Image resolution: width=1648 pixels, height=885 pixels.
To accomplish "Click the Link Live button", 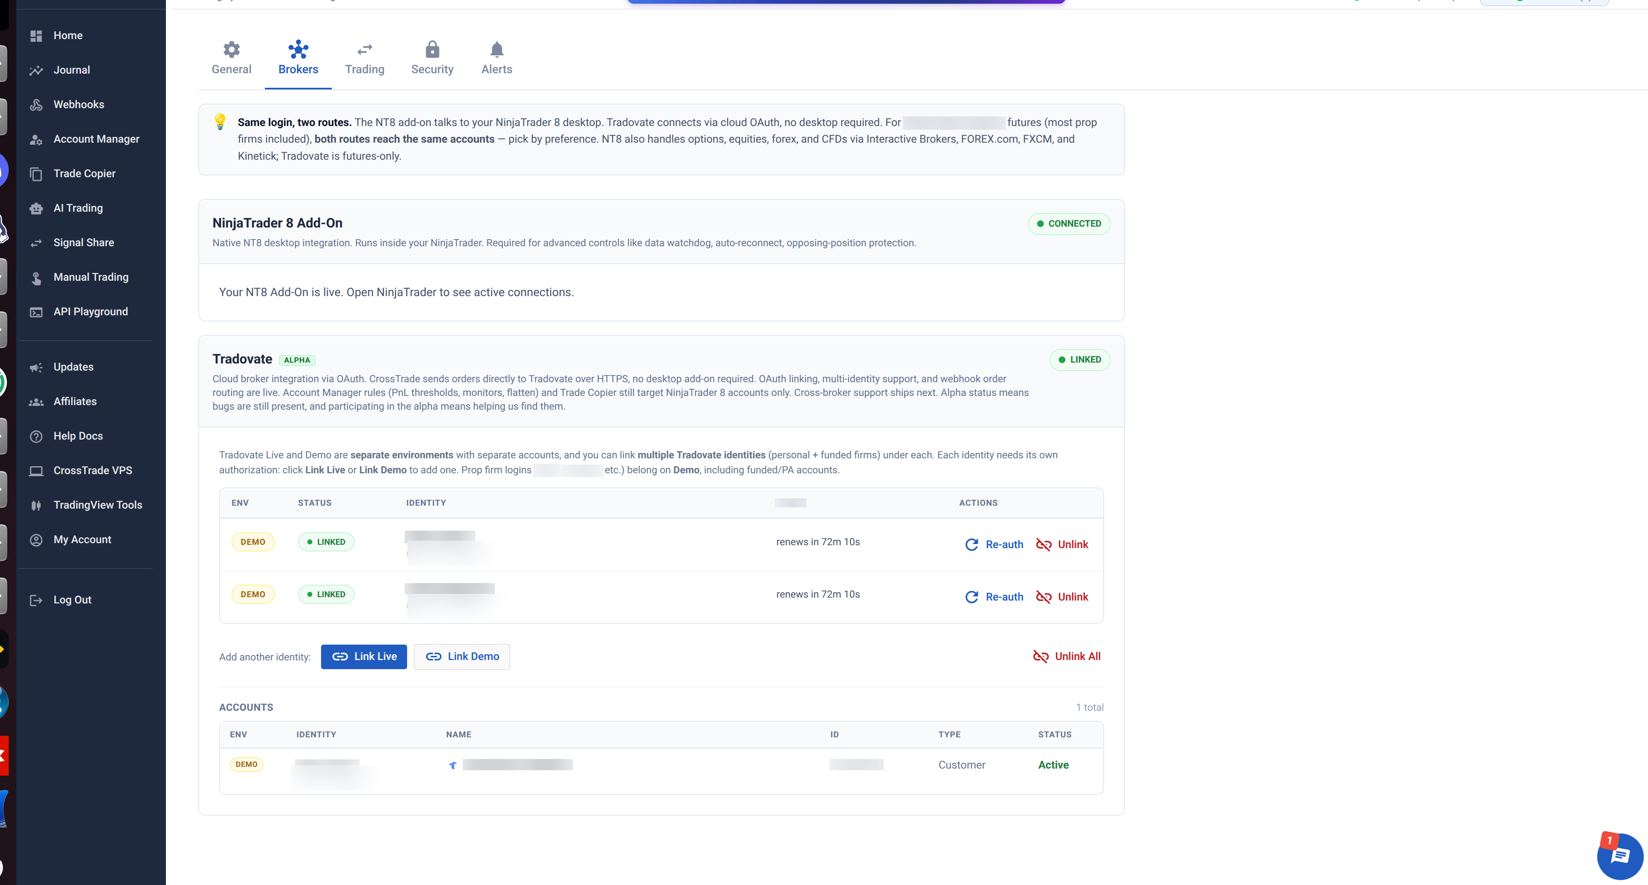I will click(x=364, y=657).
